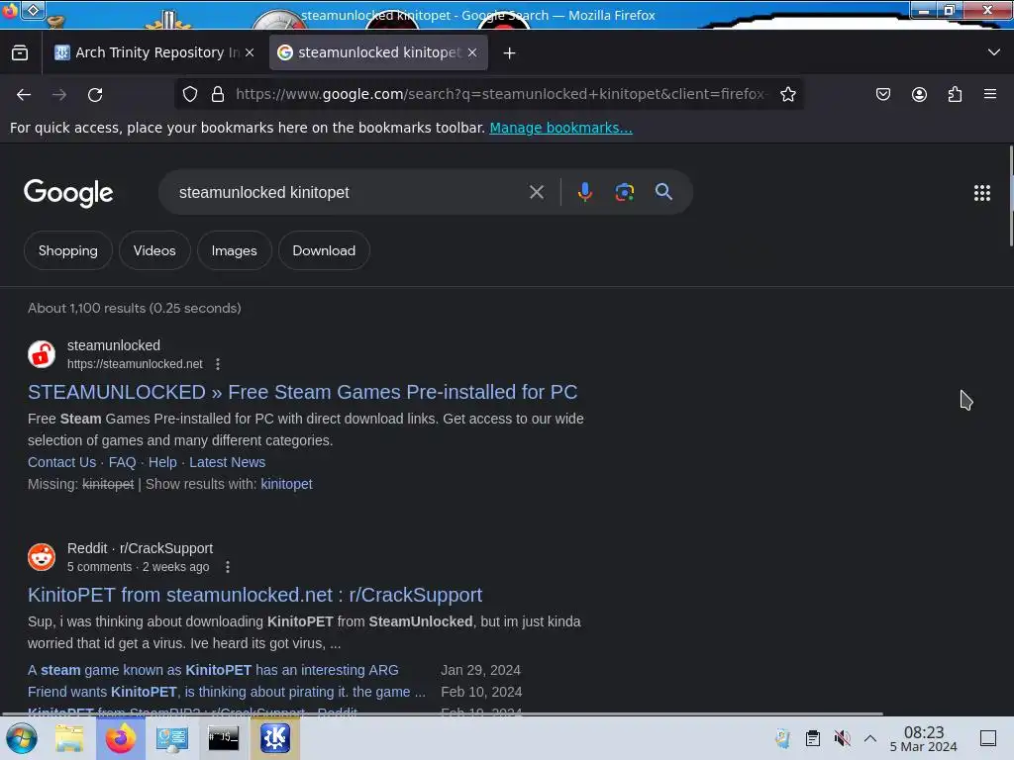Open clipboard tray icon

813,738
